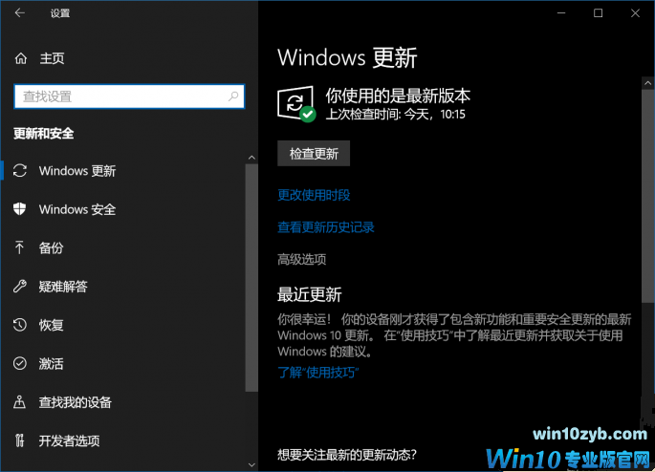The image size is (655, 472).
Task: Open 开发者选项 page
Action: pyautogui.click(x=70, y=440)
